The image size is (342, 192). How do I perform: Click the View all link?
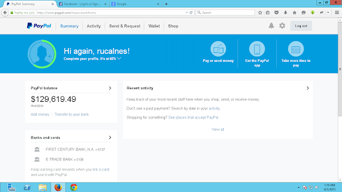point(217,129)
